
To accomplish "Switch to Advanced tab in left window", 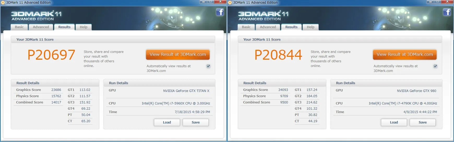I will point(41,27).
